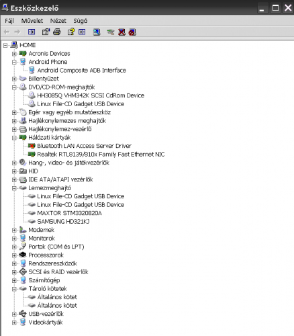Select Hajlékonylemez-vezérlő category
This screenshot has height=336, width=294.
(x=60, y=129)
